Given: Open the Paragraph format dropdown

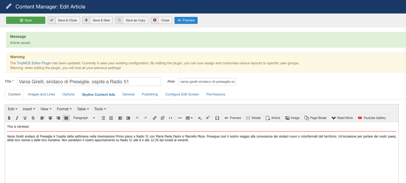Looking at the screenshot, I should (84, 118).
